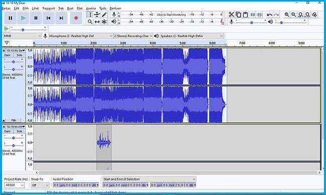Click the Trim audio icon
The height and width of the screenshot is (195, 326).
point(253,14)
